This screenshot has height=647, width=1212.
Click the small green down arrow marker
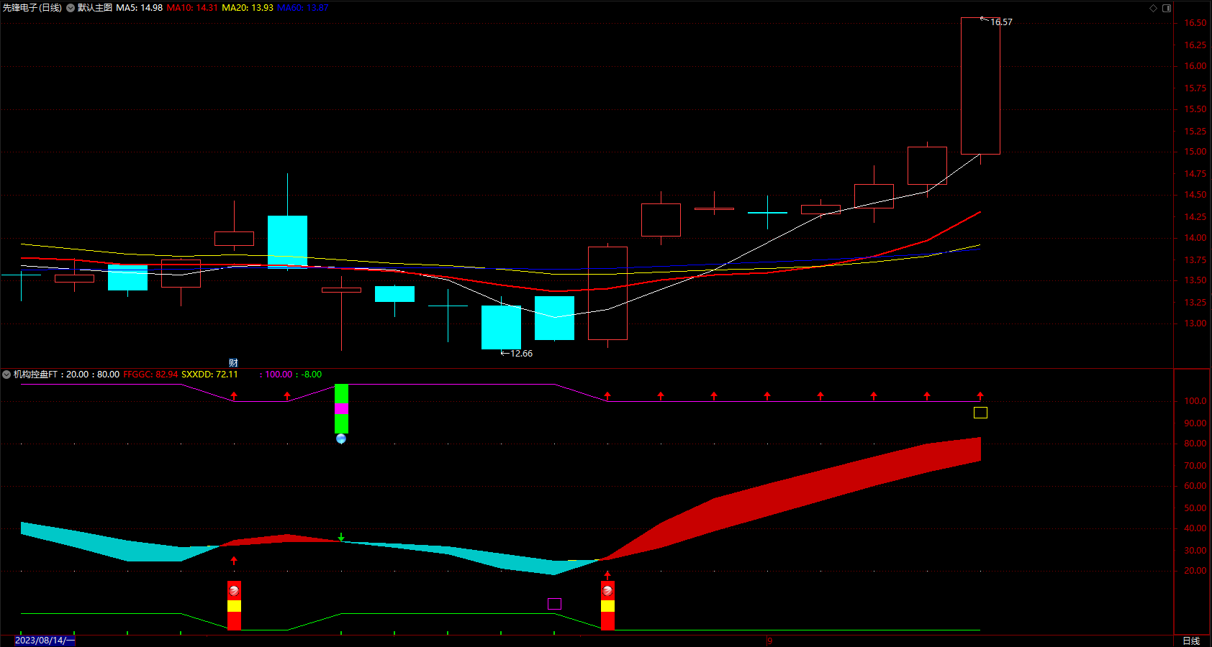pos(341,537)
